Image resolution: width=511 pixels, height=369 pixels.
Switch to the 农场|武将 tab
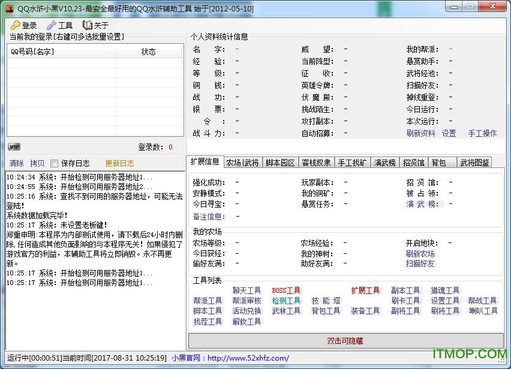[x=242, y=163]
